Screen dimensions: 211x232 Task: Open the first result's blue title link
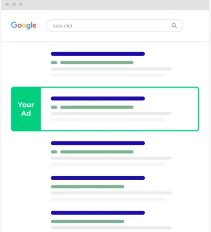pos(98,54)
